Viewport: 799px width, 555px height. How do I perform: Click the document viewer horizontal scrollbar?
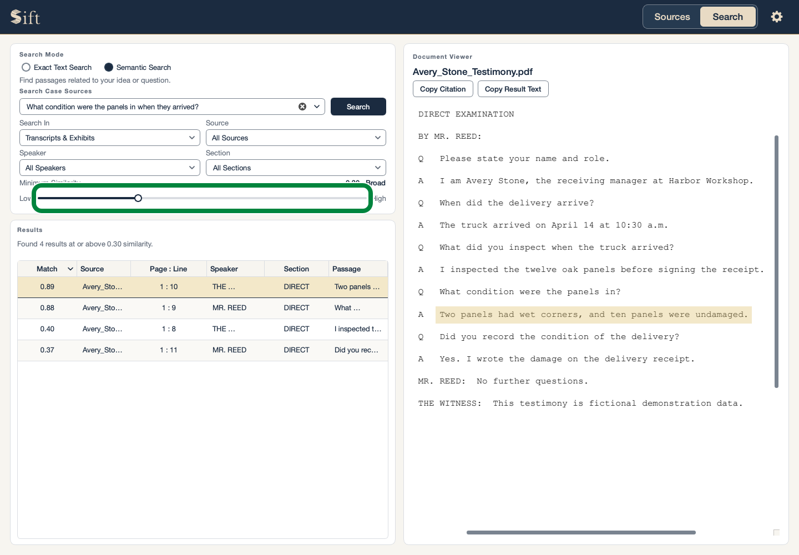[x=581, y=532]
